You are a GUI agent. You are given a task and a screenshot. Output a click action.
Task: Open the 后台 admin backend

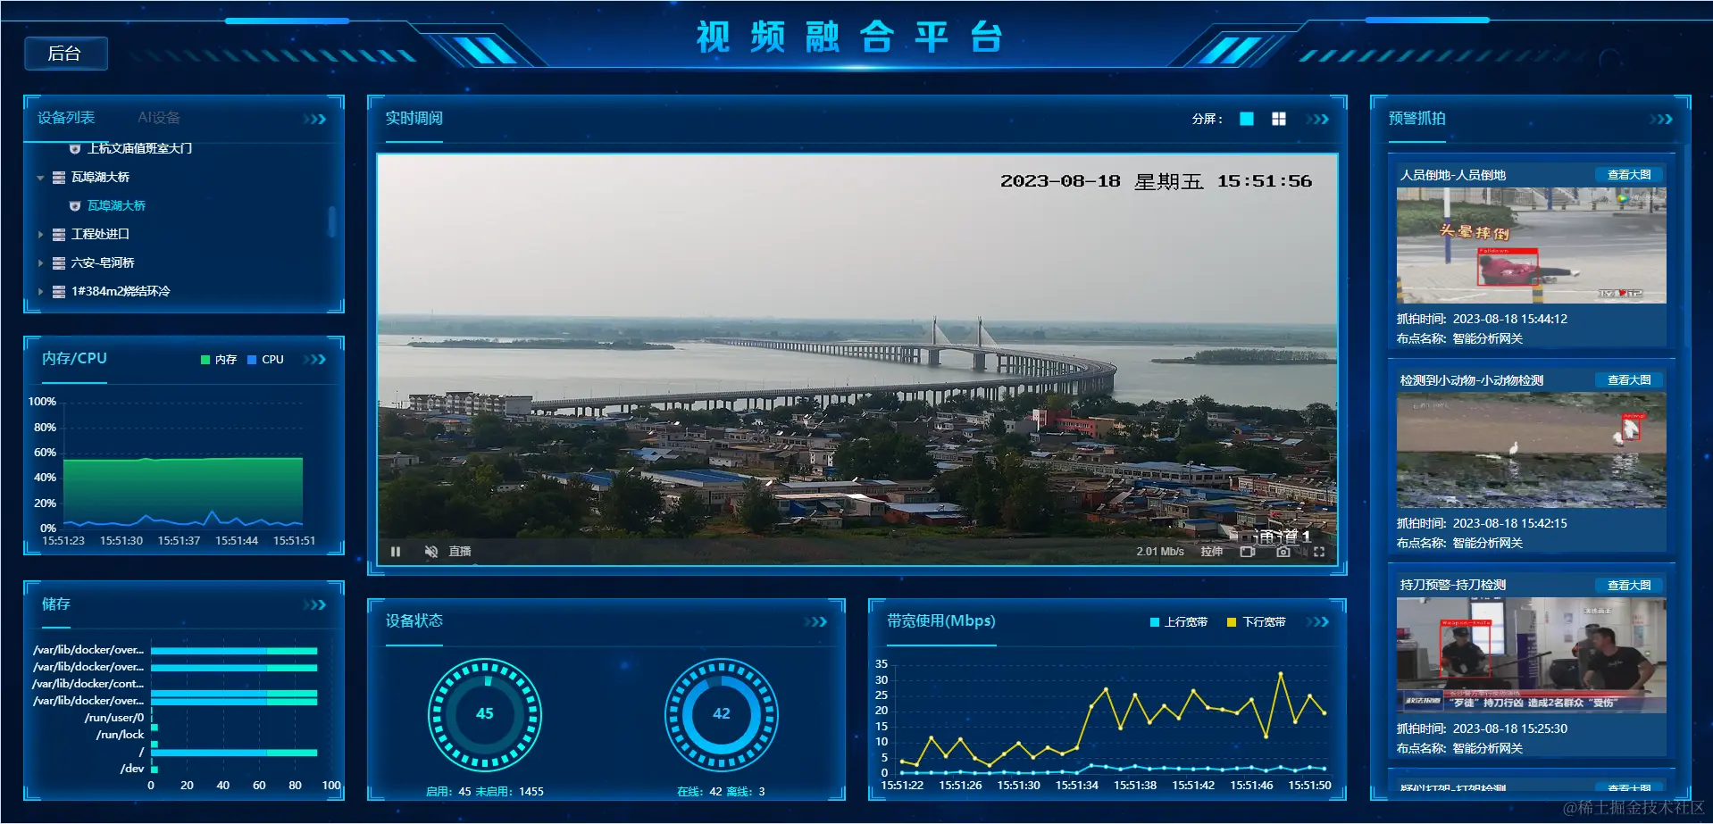65,53
